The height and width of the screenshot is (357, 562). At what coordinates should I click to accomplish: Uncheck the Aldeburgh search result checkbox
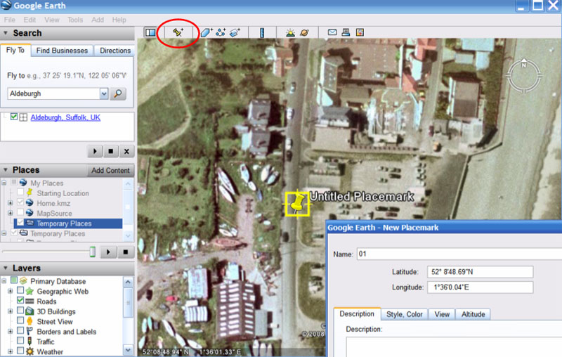pyautogui.click(x=14, y=117)
